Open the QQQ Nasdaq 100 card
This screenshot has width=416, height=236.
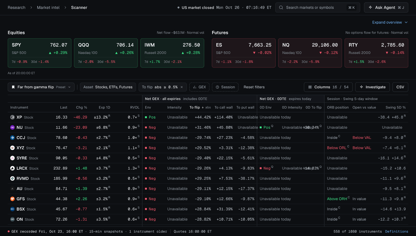pos(106,53)
